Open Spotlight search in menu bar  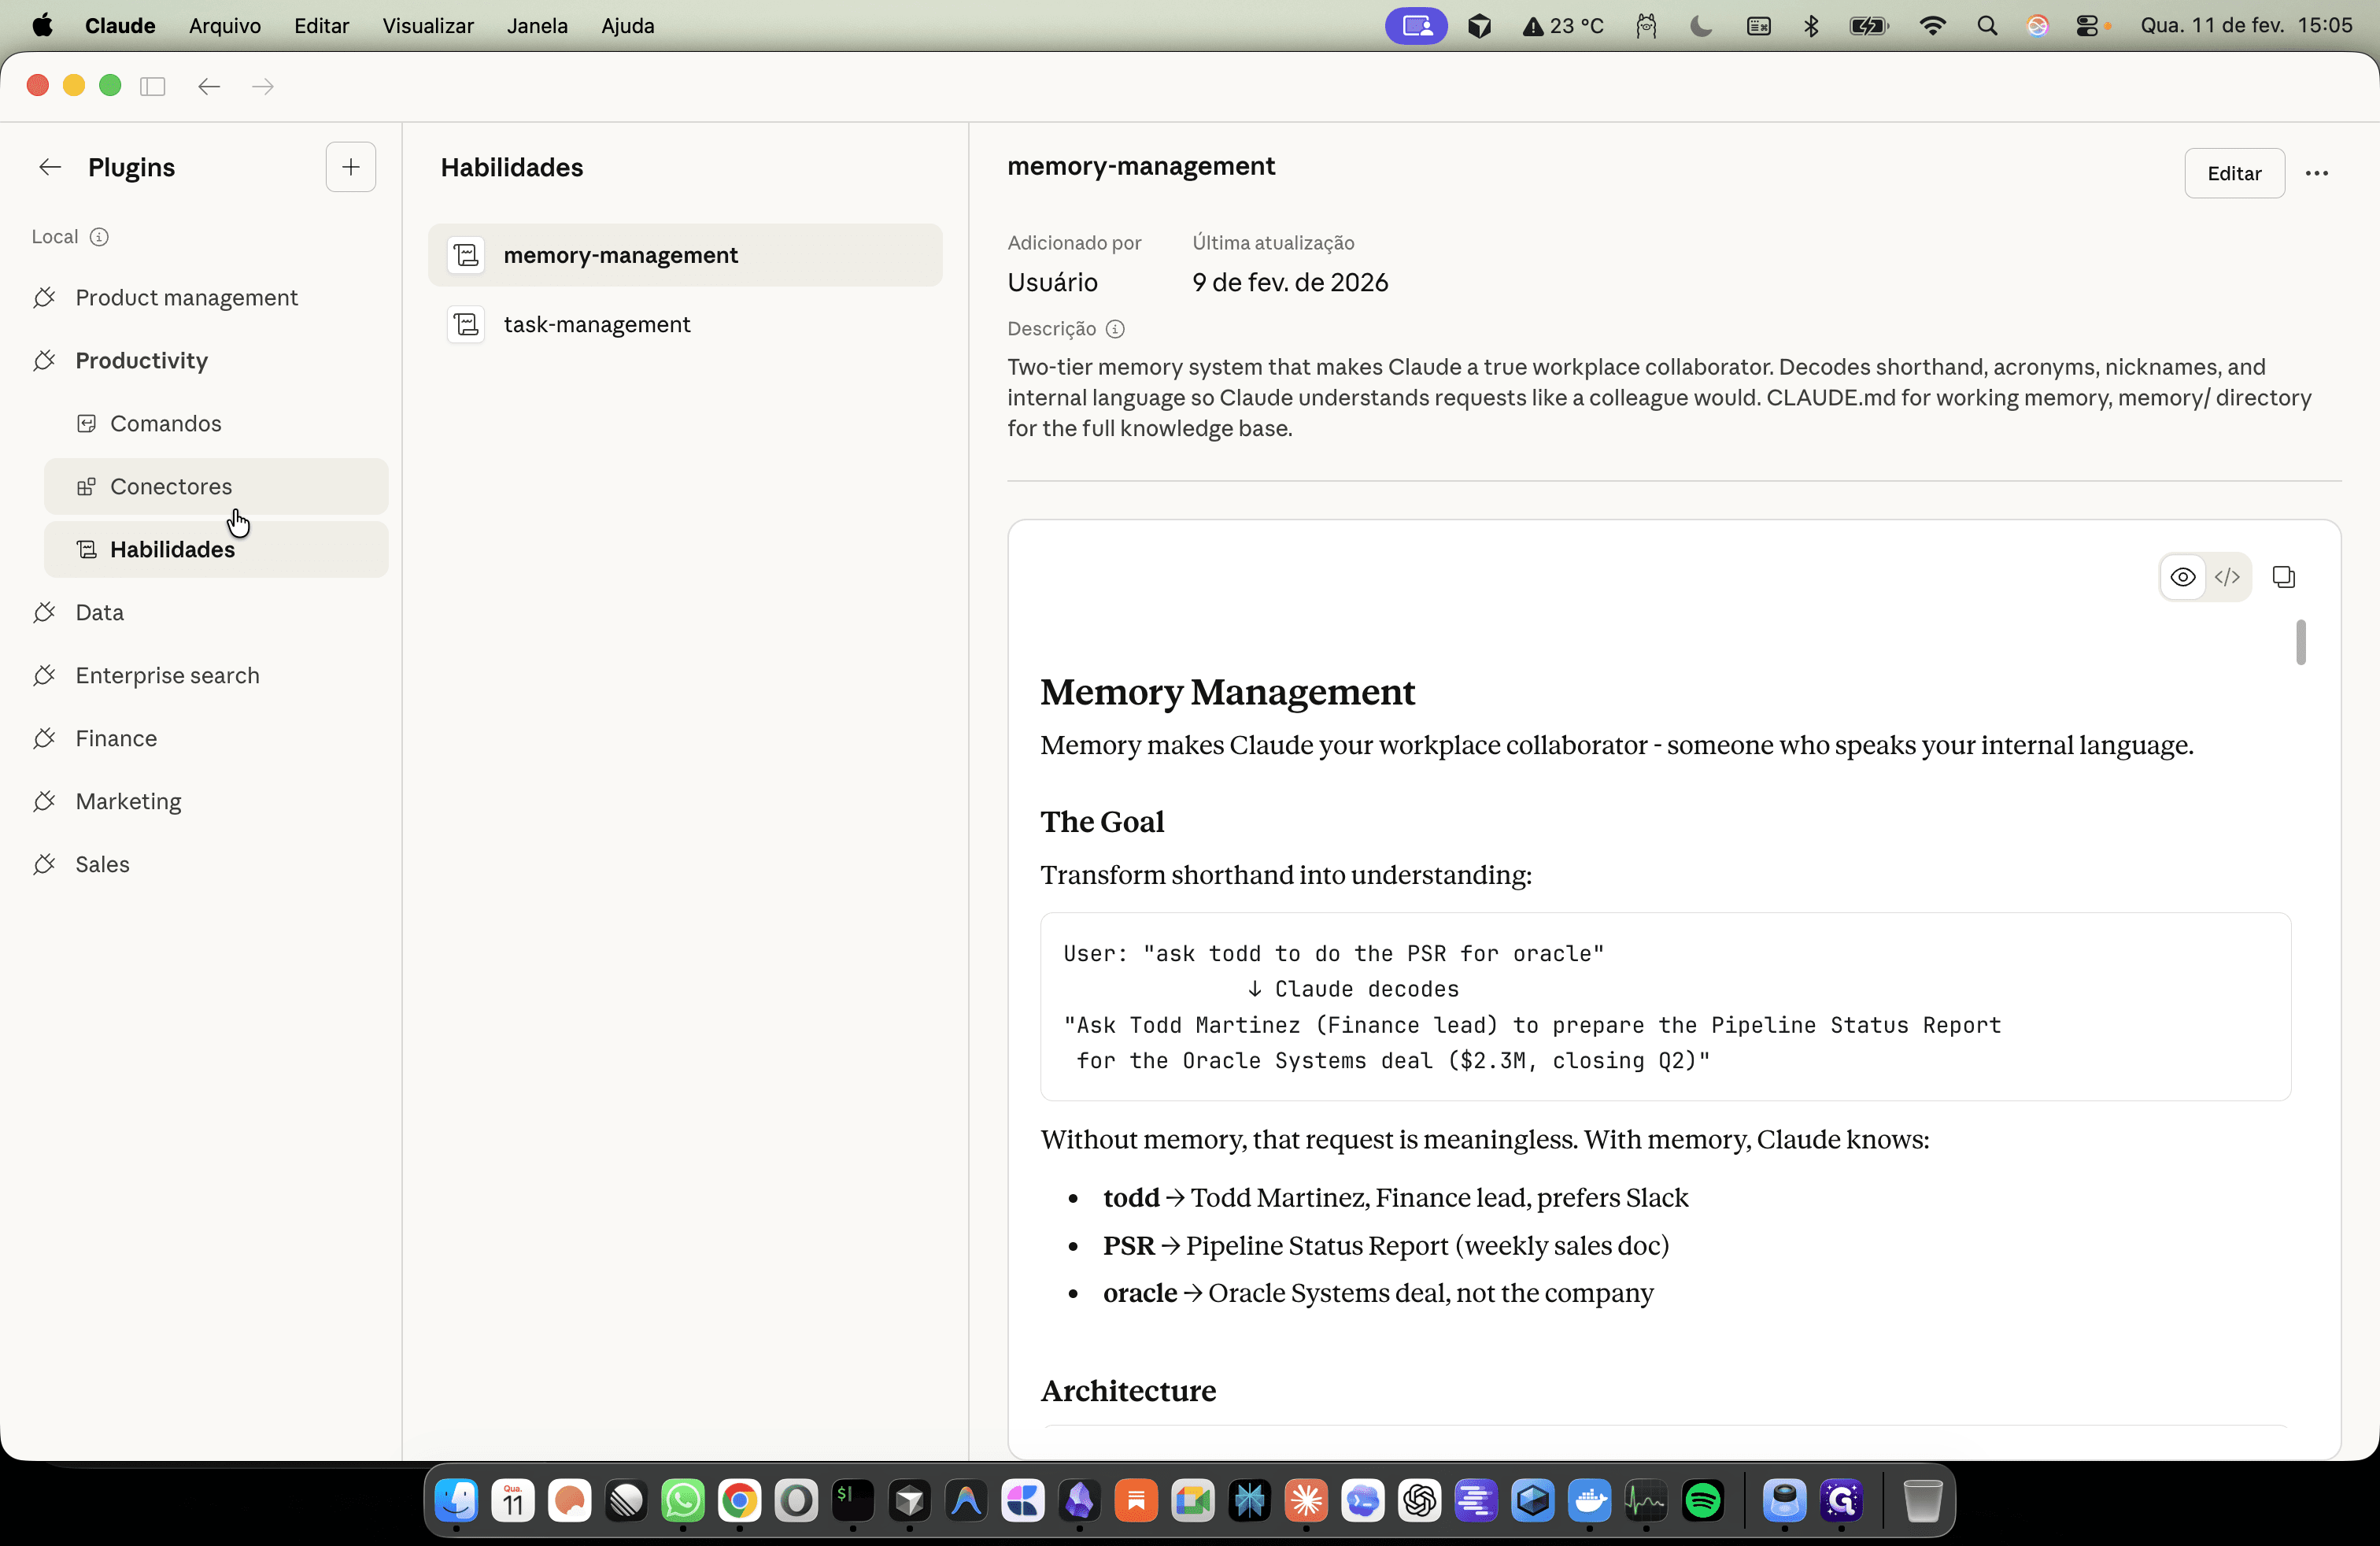pos(1987,26)
